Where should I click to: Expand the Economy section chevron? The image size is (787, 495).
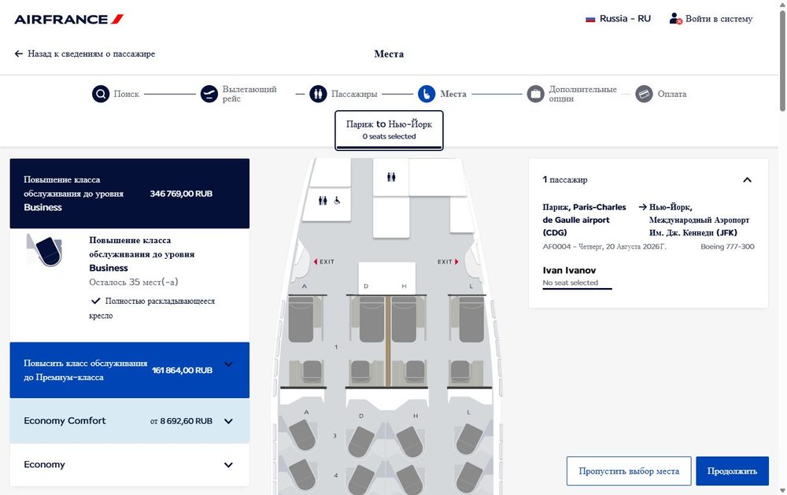(228, 465)
